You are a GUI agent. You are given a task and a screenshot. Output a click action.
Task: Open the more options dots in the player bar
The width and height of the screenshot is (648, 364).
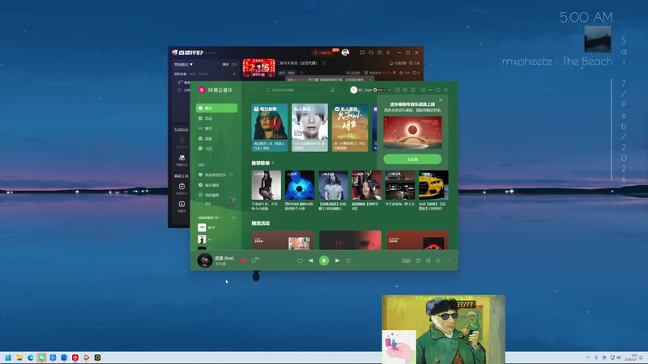pyautogui.click(x=448, y=260)
